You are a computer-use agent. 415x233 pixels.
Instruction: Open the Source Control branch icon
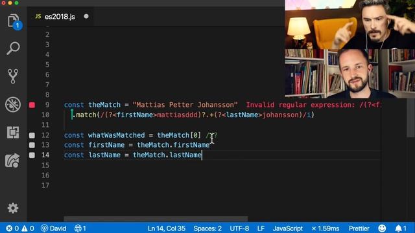click(x=13, y=76)
